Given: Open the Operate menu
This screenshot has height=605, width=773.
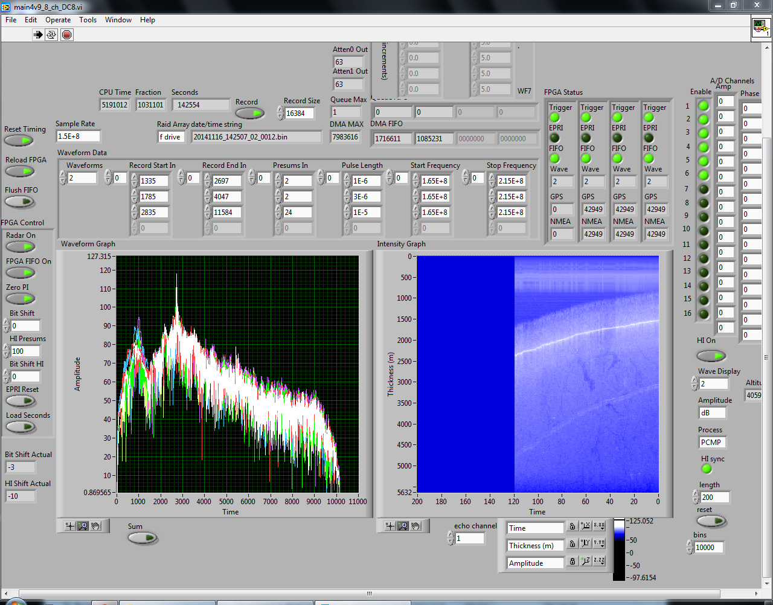Looking at the screenshot, I should tap(58, 20).
